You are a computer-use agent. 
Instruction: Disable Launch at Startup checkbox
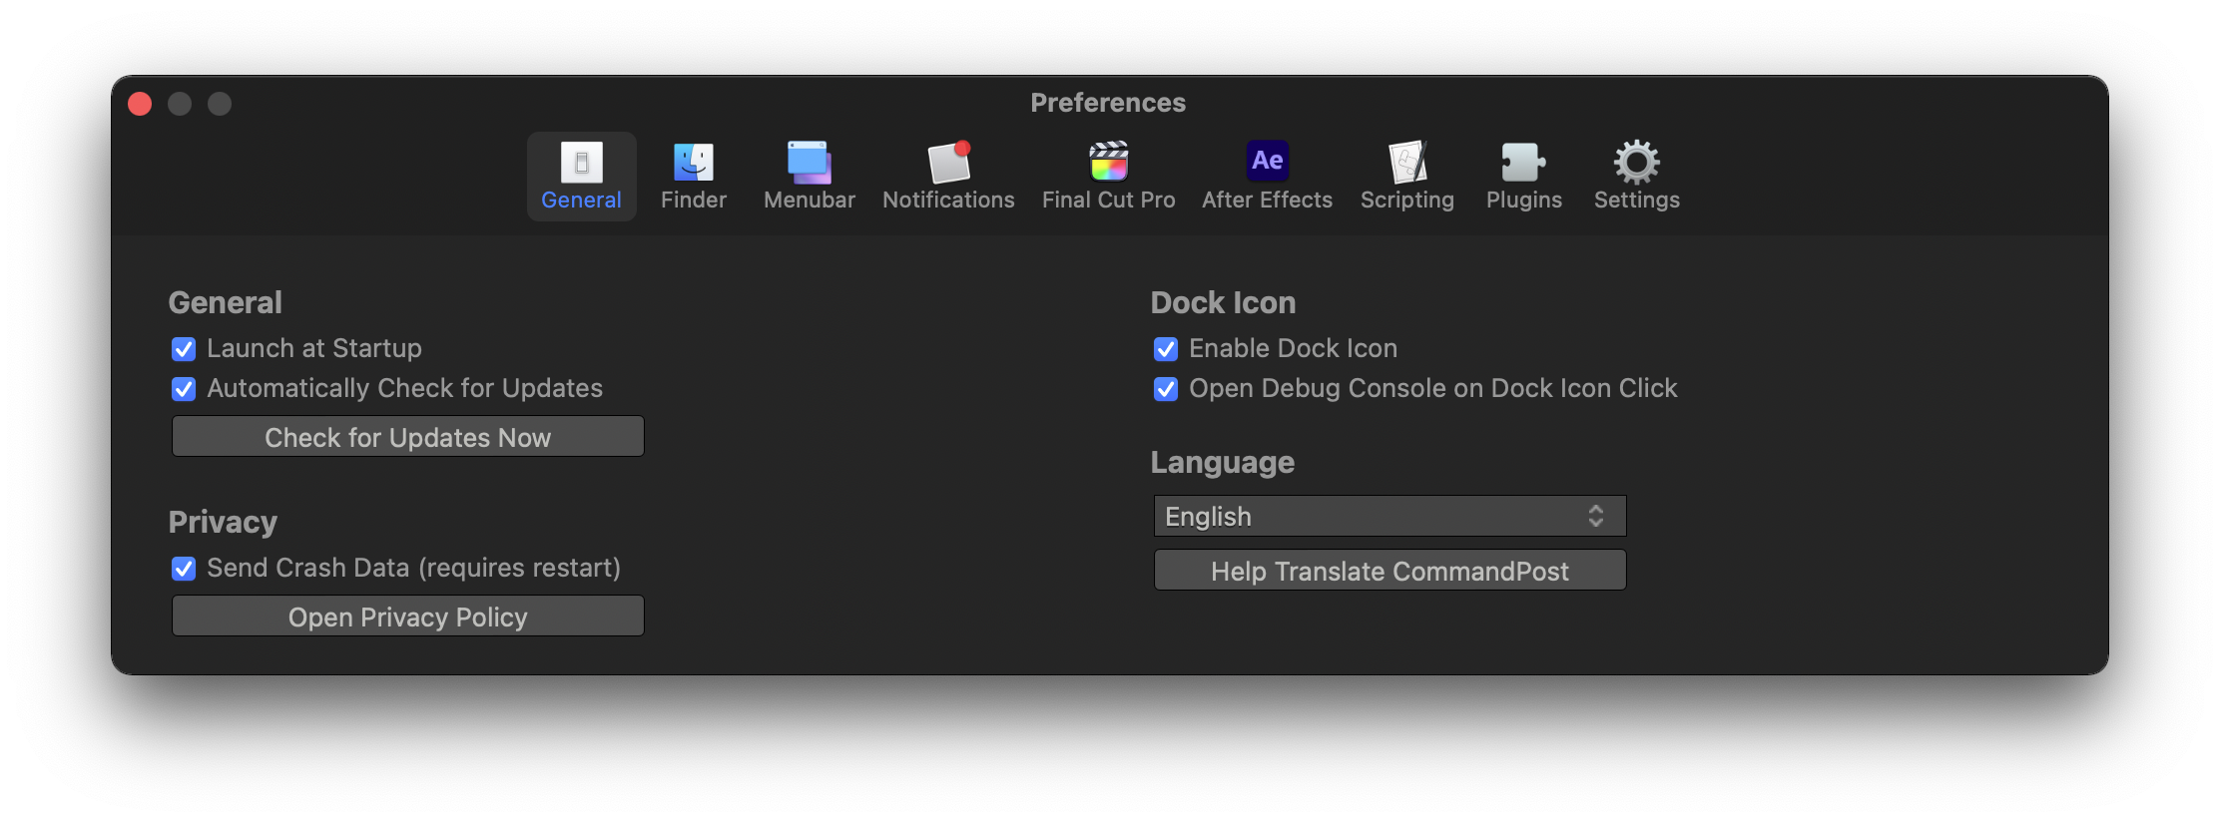184,349
